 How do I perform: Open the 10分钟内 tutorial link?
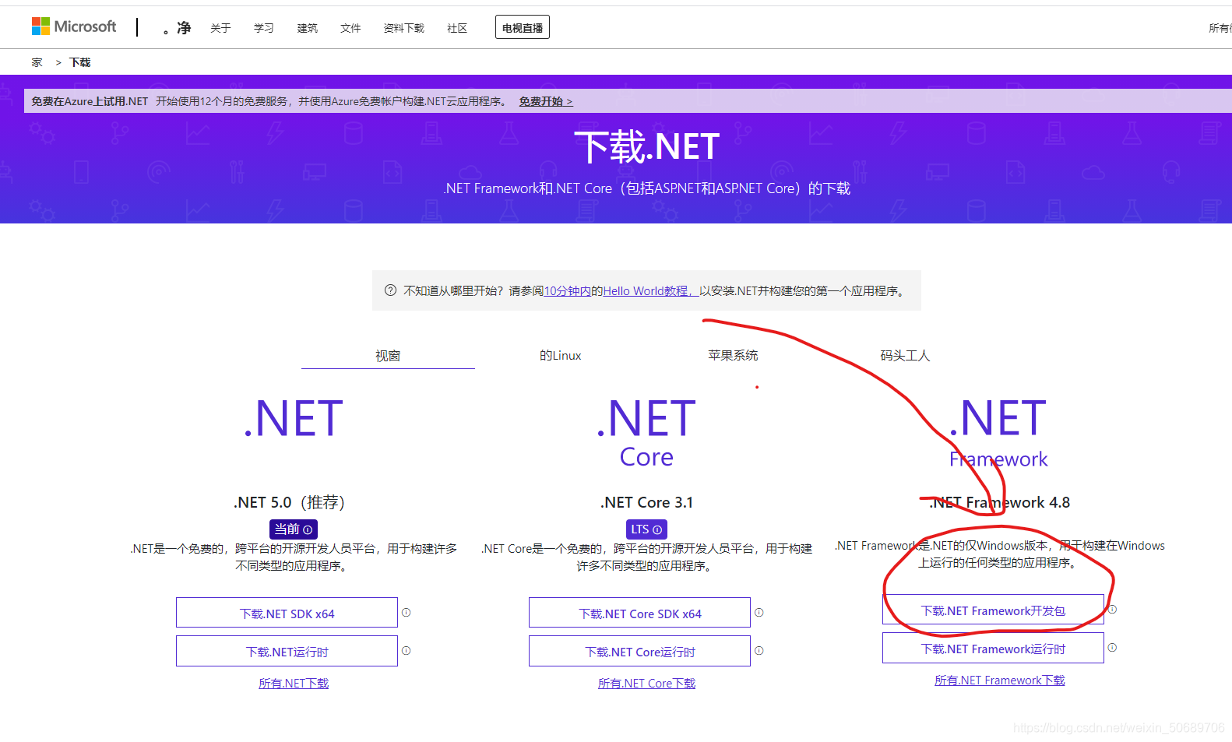pyautogui.click(x=567, y=290)
